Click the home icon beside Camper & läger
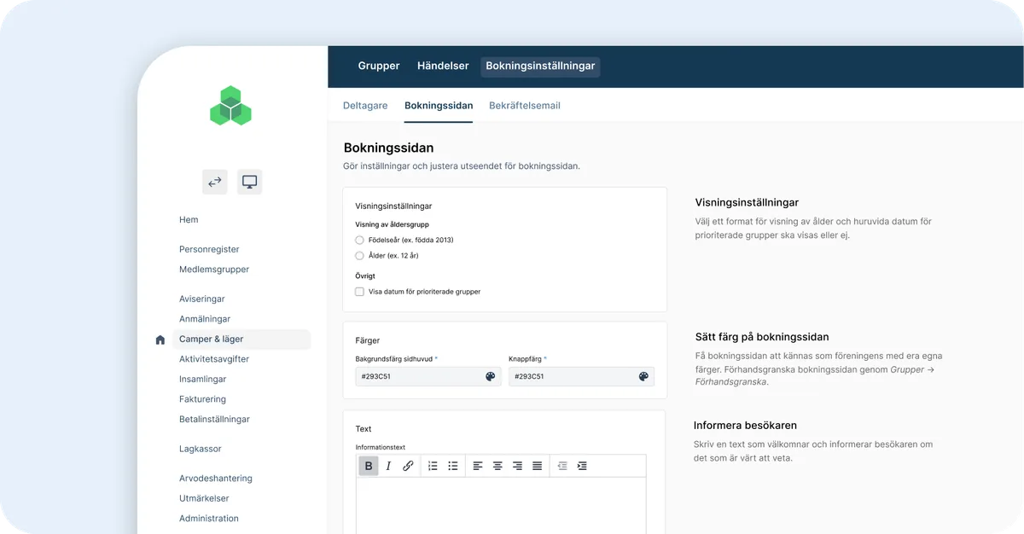The image size is (1024, 534). 160,340
